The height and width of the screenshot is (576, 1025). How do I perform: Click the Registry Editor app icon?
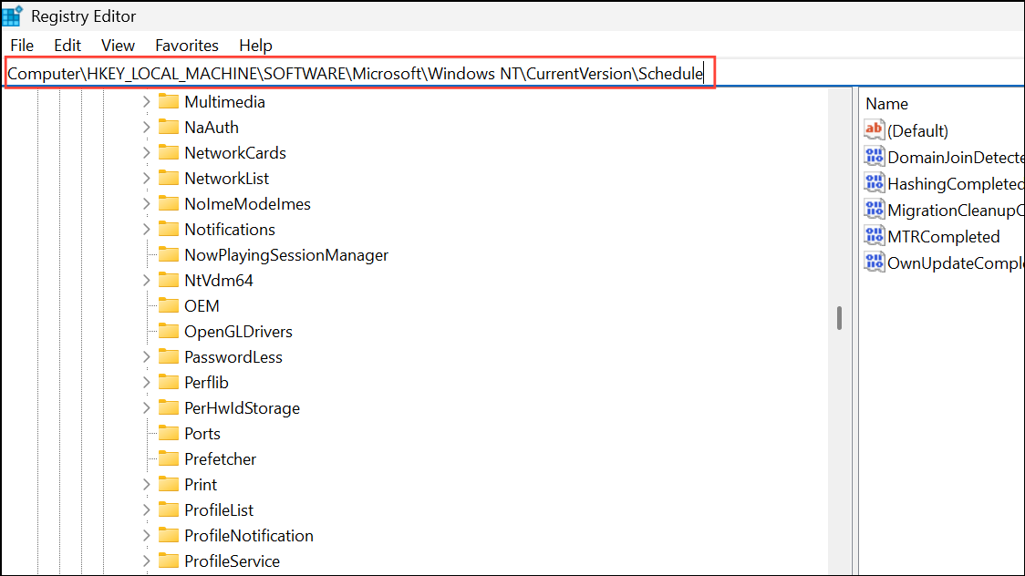pos(13,15)
